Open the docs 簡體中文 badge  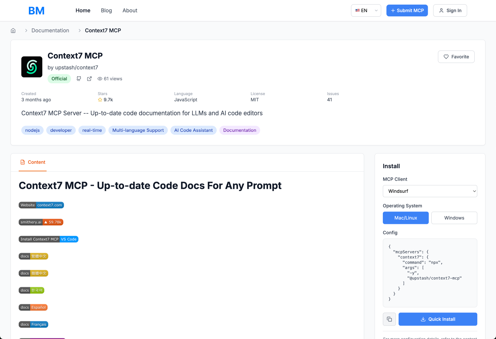[33, 273]
